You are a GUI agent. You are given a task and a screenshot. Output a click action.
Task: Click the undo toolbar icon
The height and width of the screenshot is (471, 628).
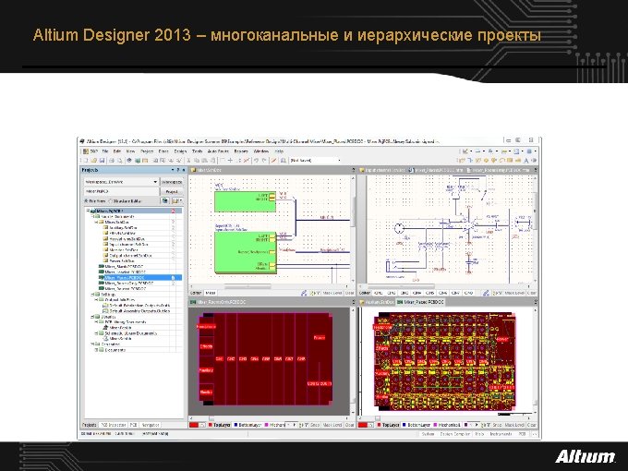coord(256,161)
